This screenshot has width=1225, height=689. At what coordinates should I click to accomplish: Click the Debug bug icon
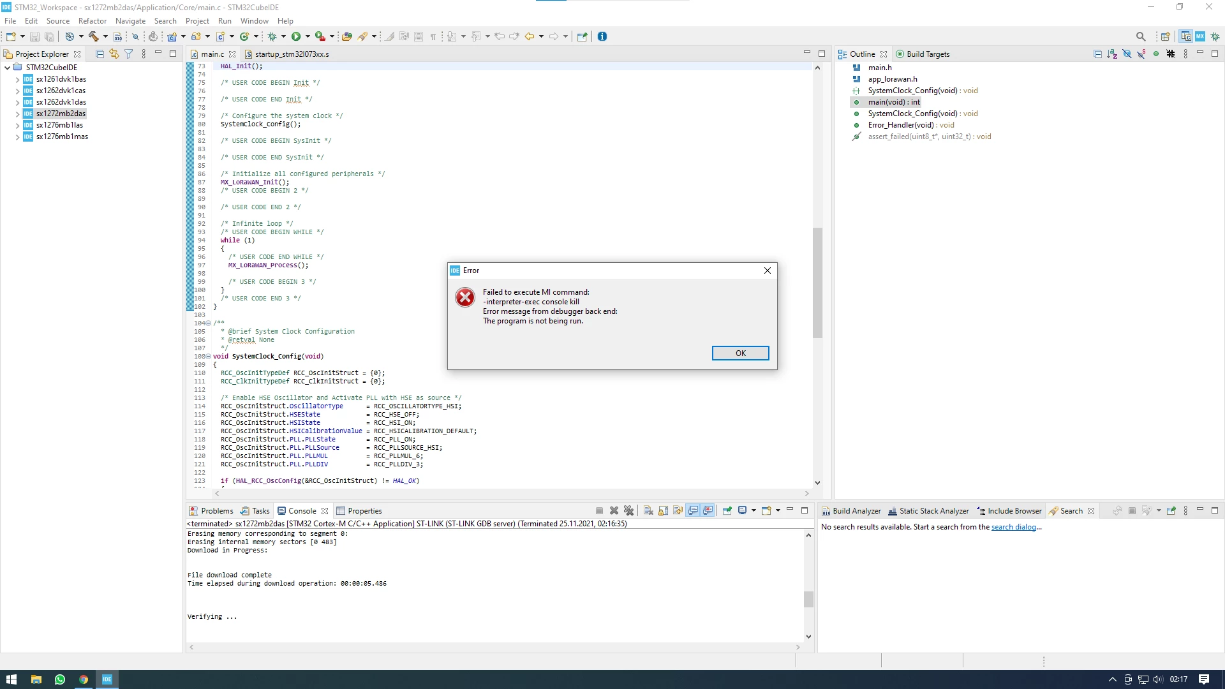[272, 36]
